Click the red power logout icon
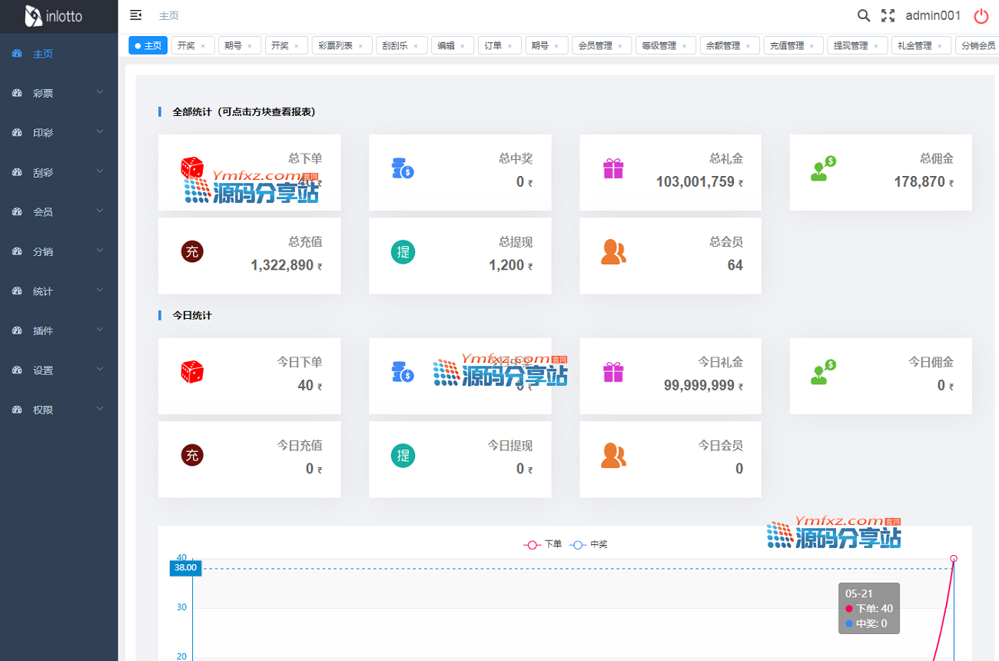 coord(981,16)
